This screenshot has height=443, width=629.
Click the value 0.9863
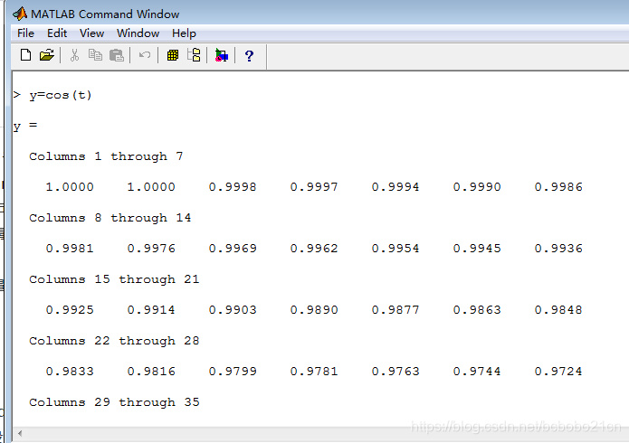pyautogui.click(x=477, y=310)
